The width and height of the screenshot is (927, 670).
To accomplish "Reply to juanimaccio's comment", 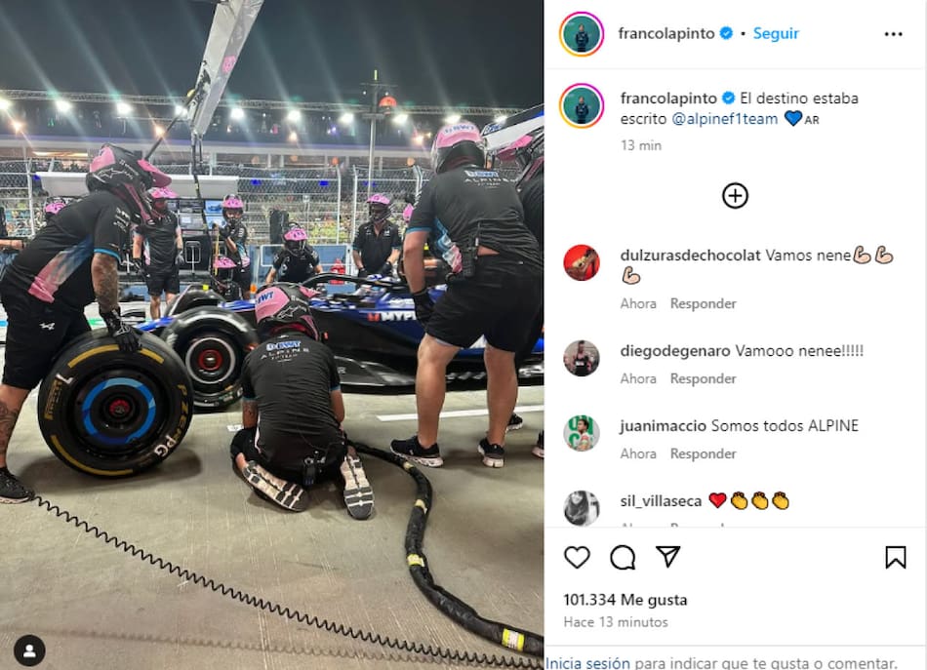I will click(703, 453).
